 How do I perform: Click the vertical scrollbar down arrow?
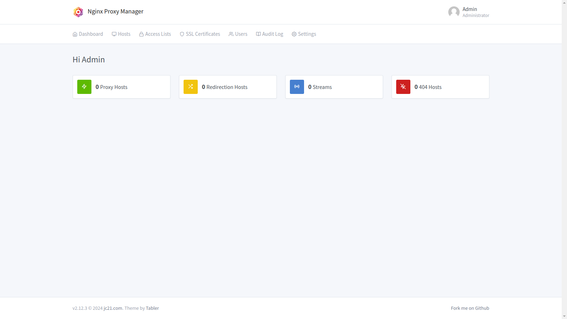[x=564, y=316]
